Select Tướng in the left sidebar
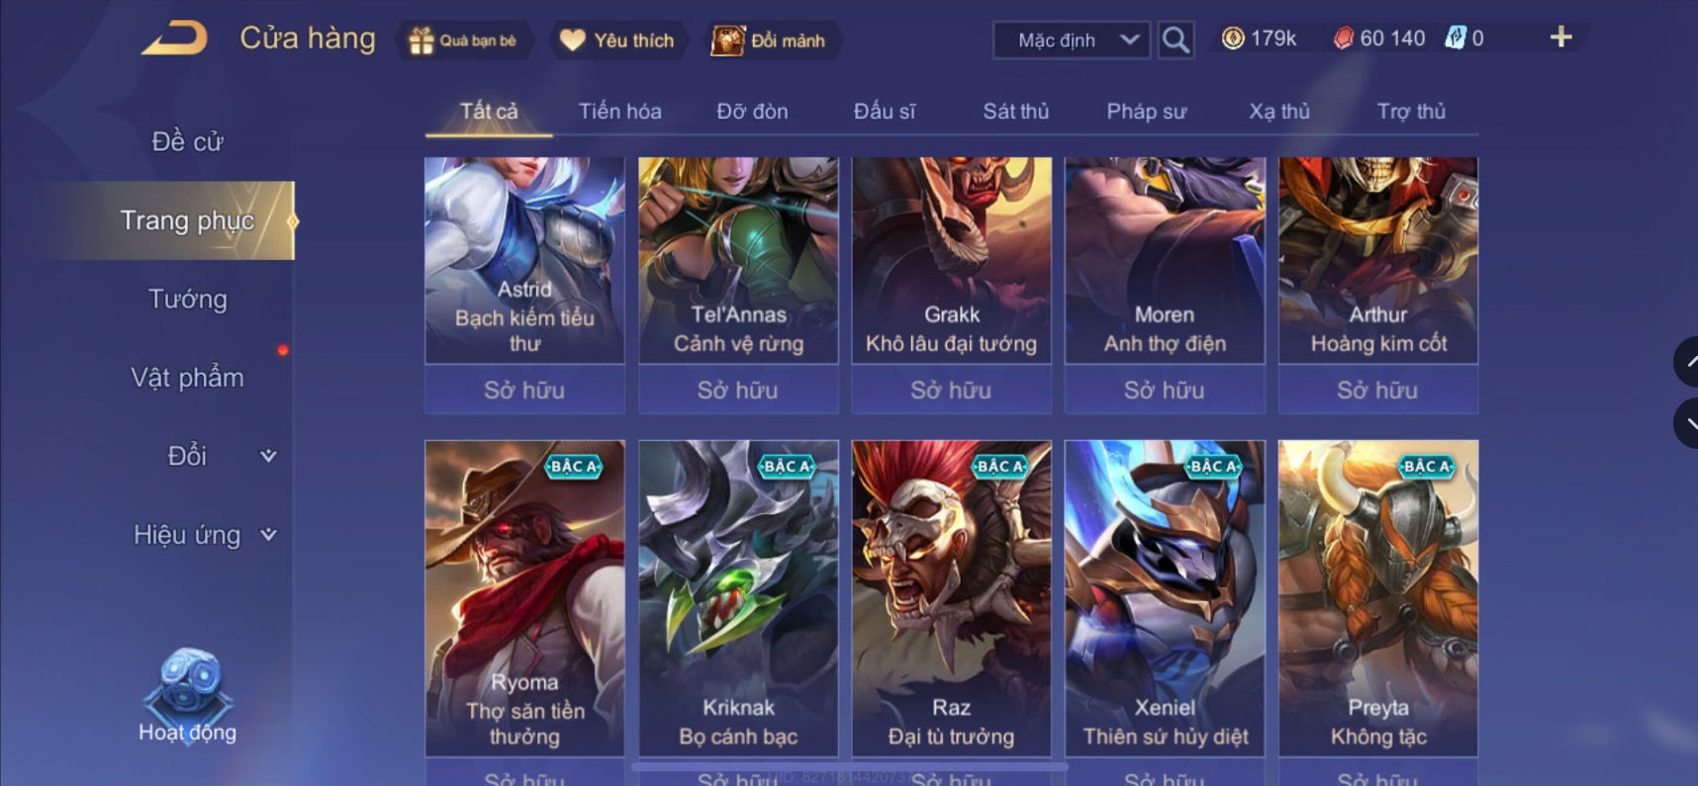Image resolution: width=1698 pixels, height=786 pixels. click(187, 299)
